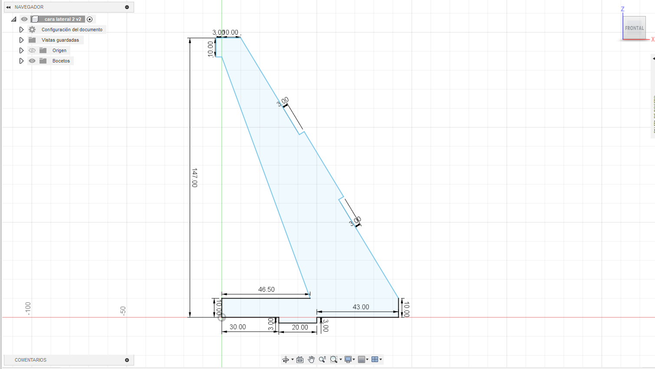Open Display Settings monitor icon

[x=348, y=359]
